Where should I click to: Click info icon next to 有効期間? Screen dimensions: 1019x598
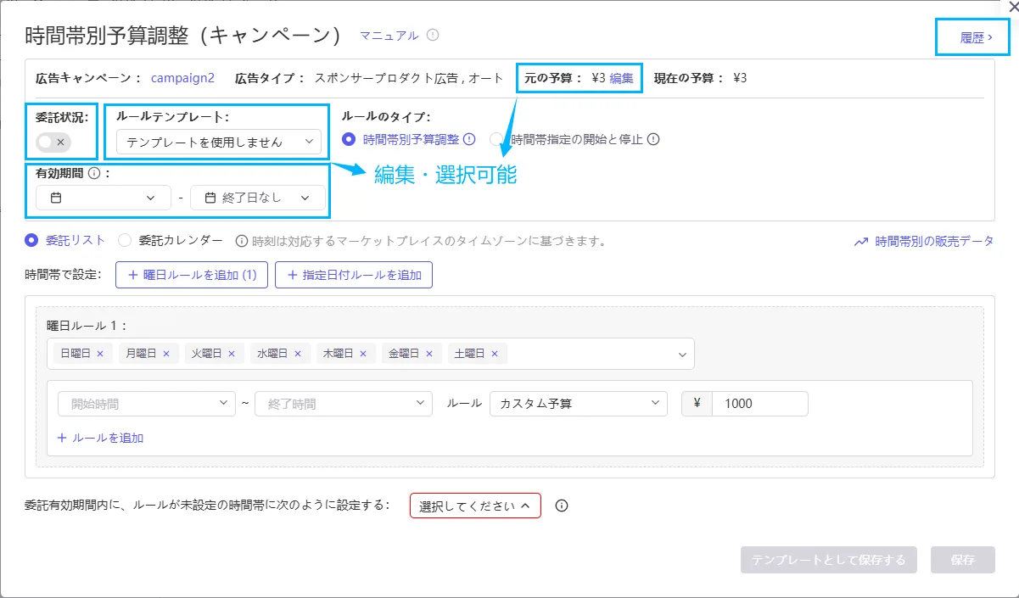click(93, 173)
